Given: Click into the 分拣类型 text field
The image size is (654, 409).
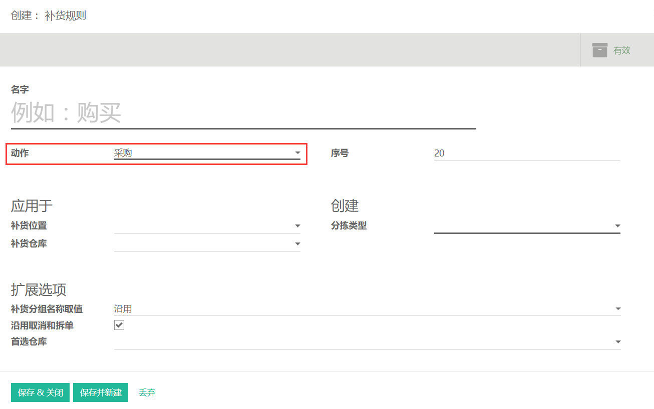Looking at the screenshot, I should tap(523, 226).
